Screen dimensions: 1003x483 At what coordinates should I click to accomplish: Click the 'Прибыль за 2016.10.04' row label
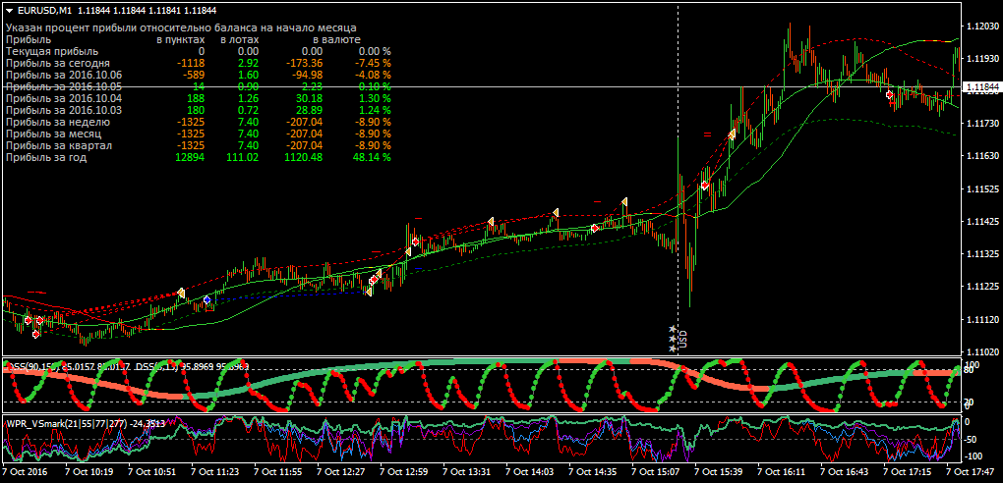63,98
